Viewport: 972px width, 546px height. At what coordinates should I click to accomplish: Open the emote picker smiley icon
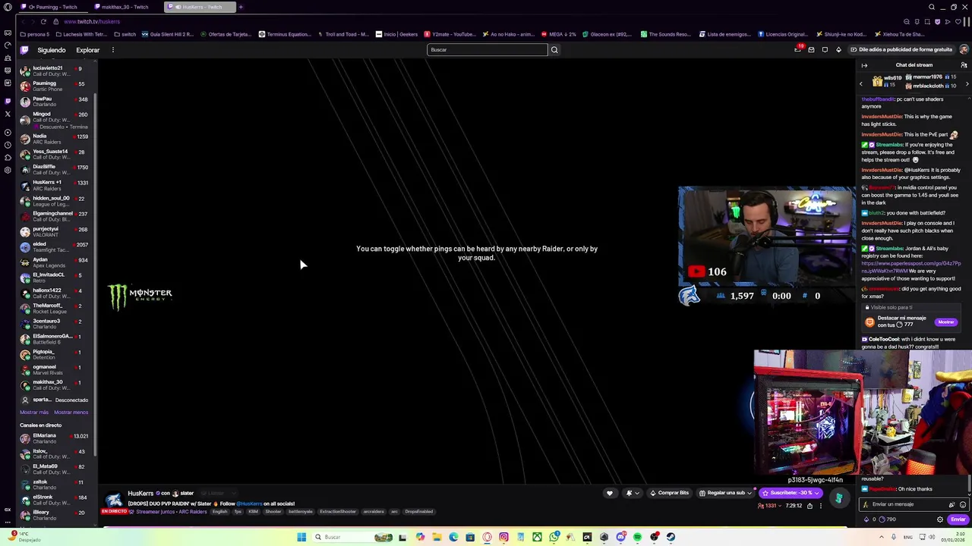pos(963,504)
